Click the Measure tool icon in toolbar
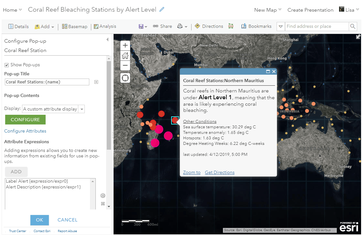 click(231, 26)
